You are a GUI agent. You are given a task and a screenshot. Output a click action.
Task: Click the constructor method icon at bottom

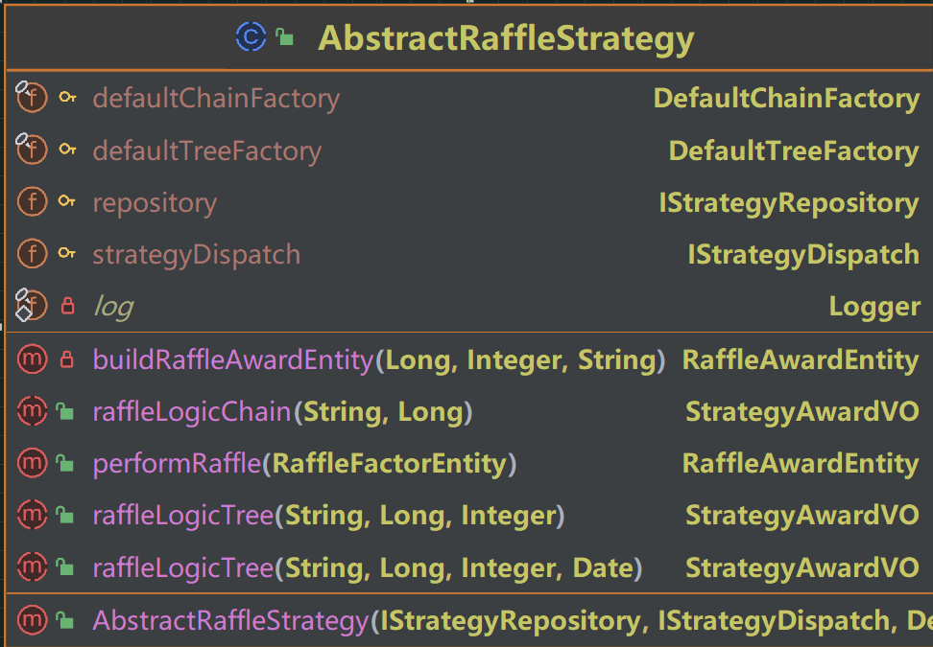click(32, 620)
